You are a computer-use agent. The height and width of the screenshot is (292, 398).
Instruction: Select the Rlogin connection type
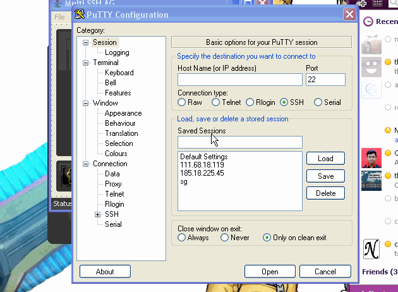(x=250, y=102)
